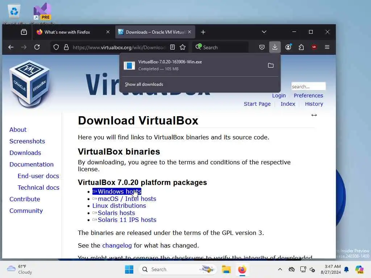Select the Downloads – Oracle VM VirtualBox tab
This screenshot has width=371, height=278.
click(155, 32)
